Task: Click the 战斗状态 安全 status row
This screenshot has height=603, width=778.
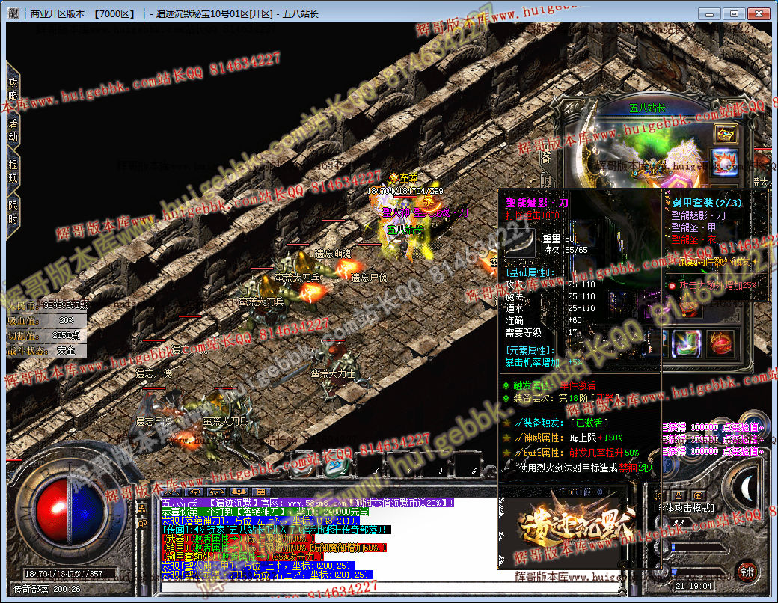Action: point(46,350)
